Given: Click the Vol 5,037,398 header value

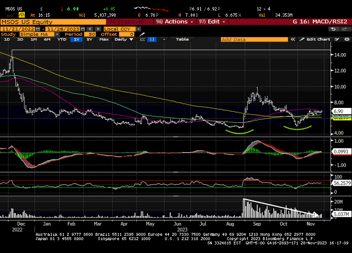Looking at the screenshot, I should (x=105, y=15).
